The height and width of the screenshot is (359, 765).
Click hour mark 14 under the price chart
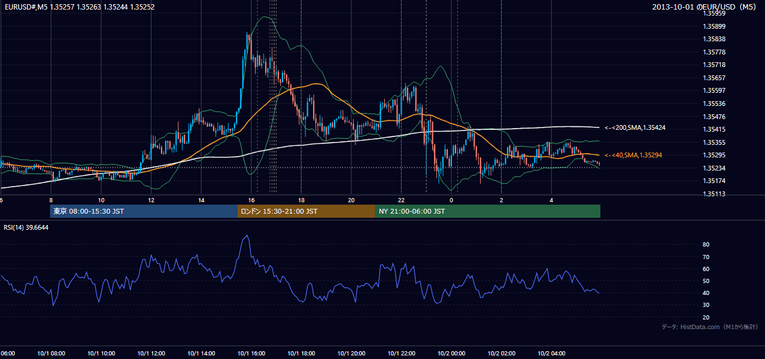pyautogui.click(x=201, y=200)
